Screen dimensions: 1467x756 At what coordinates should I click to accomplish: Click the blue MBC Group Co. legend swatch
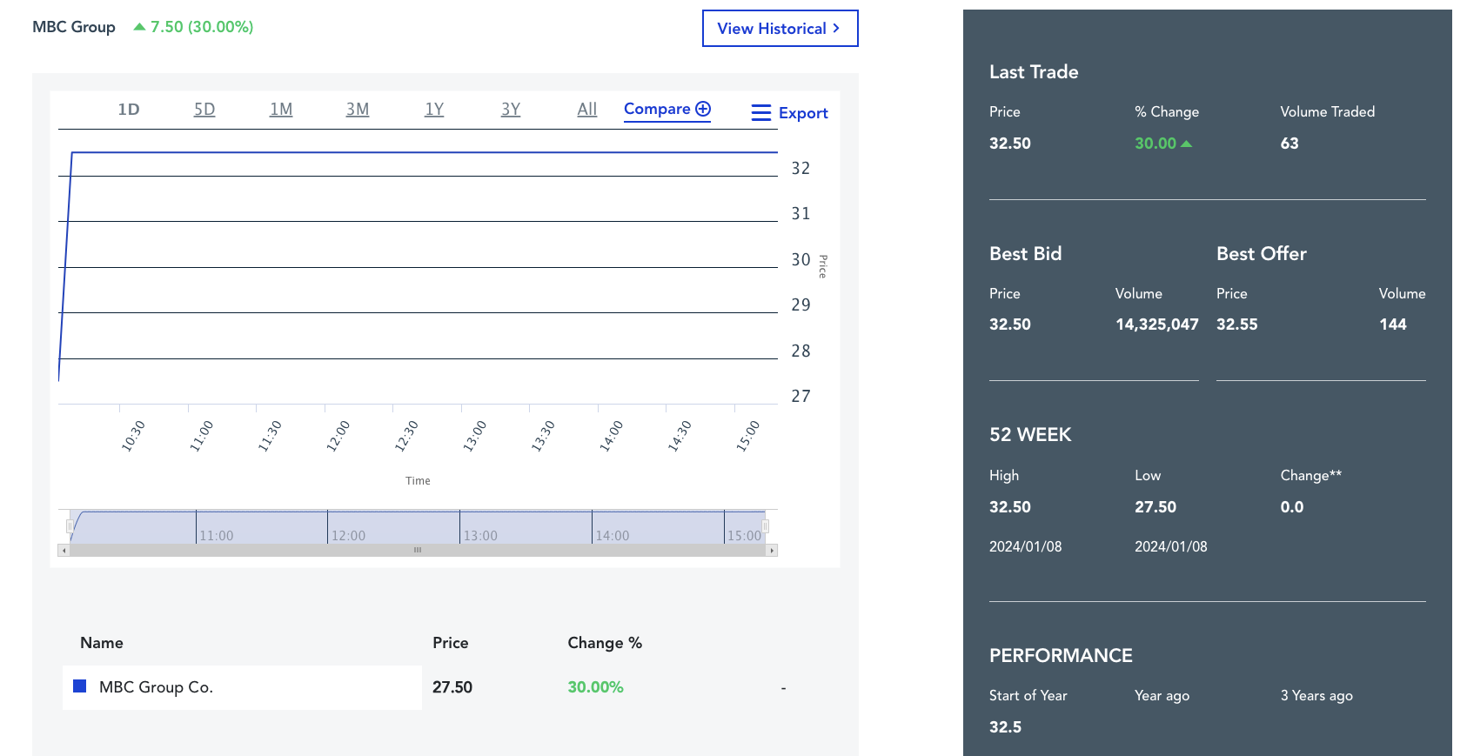pos(80,686)
